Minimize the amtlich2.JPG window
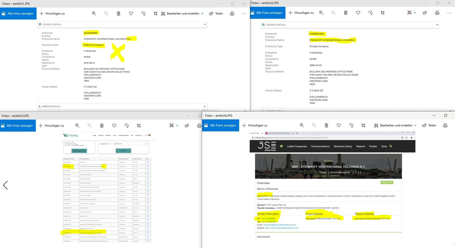The height and width of the screenshot is (248, 455). click(426, 3)
